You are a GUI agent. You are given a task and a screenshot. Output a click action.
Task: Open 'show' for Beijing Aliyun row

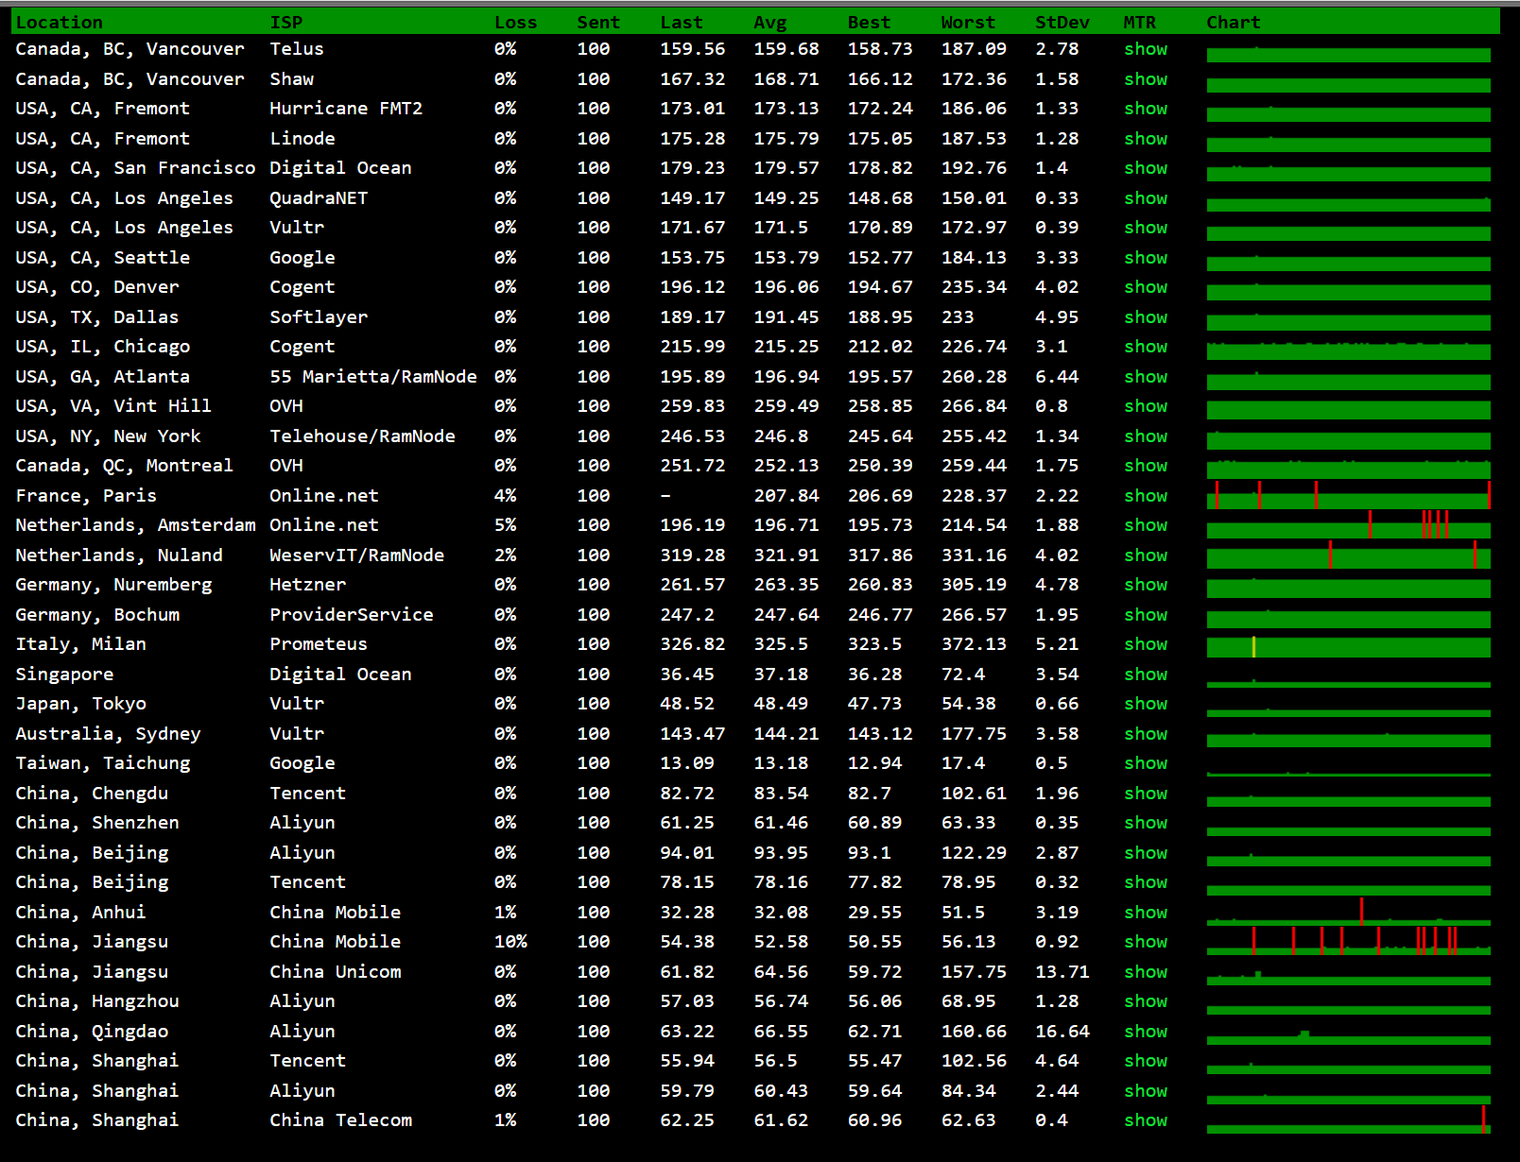tap(1146, 853)
